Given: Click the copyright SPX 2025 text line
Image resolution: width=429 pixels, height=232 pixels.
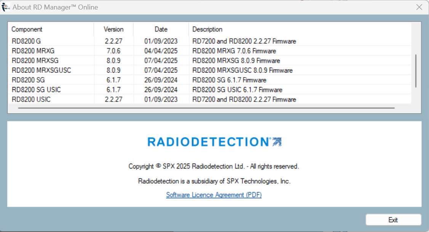Looking at the screenshot, I should click(x=214, y=166).
